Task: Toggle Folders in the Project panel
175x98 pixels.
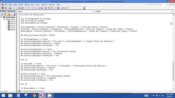Action: [x=9, y=14]
